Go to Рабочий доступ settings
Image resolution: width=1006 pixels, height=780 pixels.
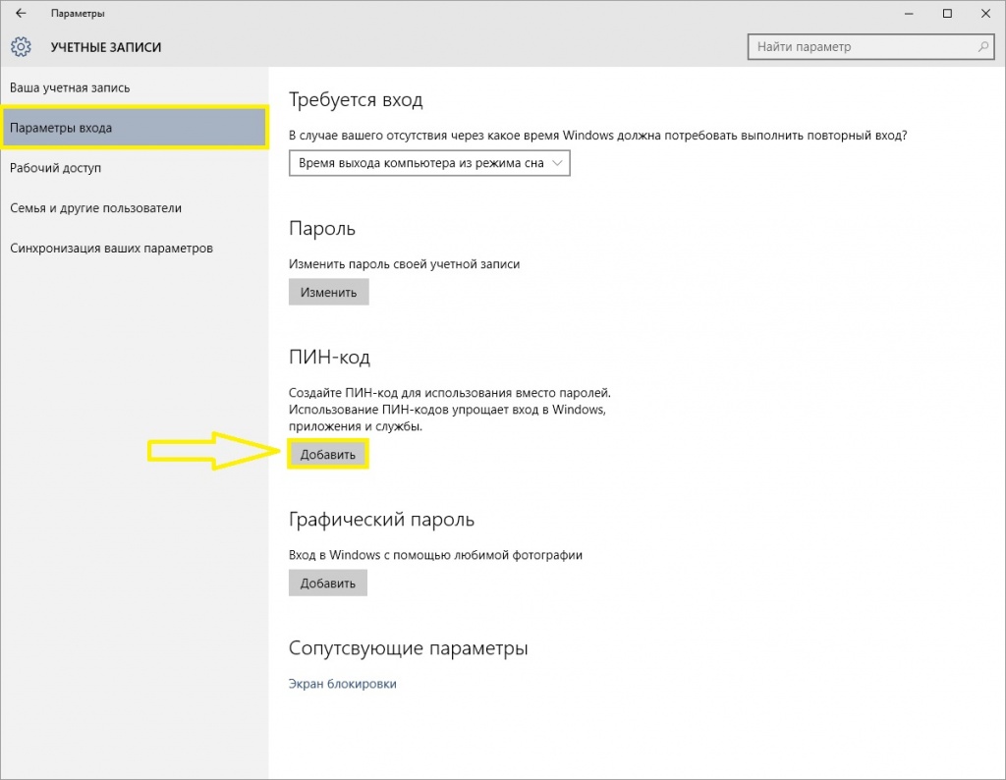[x=55, y=168]
